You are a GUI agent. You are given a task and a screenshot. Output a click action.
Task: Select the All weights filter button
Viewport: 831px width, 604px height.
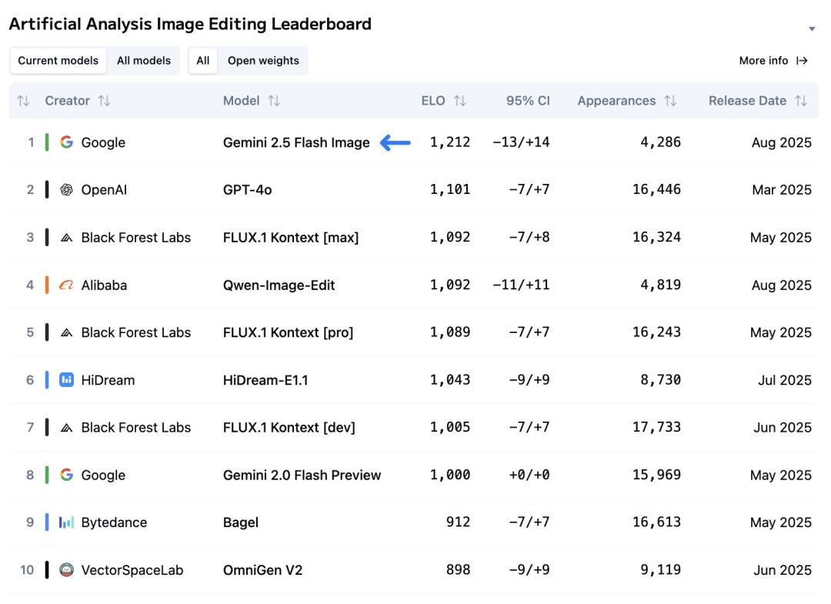tap(203, 61)
